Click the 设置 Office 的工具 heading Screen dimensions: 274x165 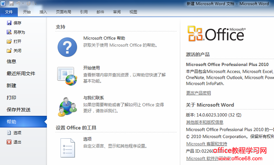pyautogui.click(x=76, y=128)
